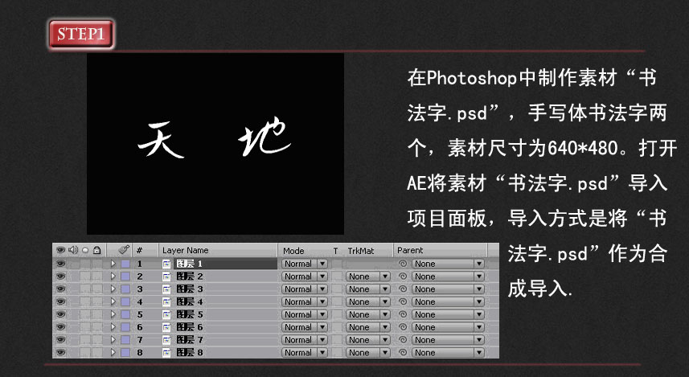Enable the T preserve transparency box for layer 2
The height and width of the screenshot is (377, 689).
click(337, 277)
